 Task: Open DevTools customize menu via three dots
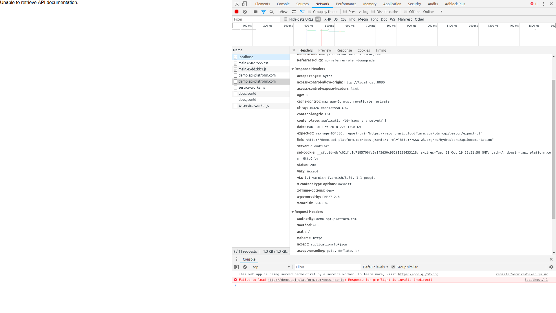point(543,4)
